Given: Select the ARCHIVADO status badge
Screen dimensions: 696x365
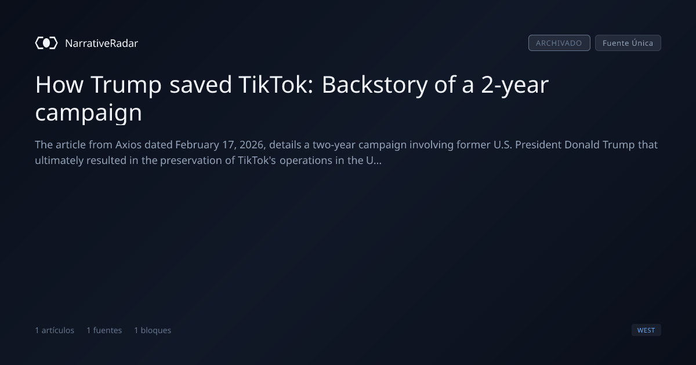Looking at the screenshot, I should coord(559,43).
